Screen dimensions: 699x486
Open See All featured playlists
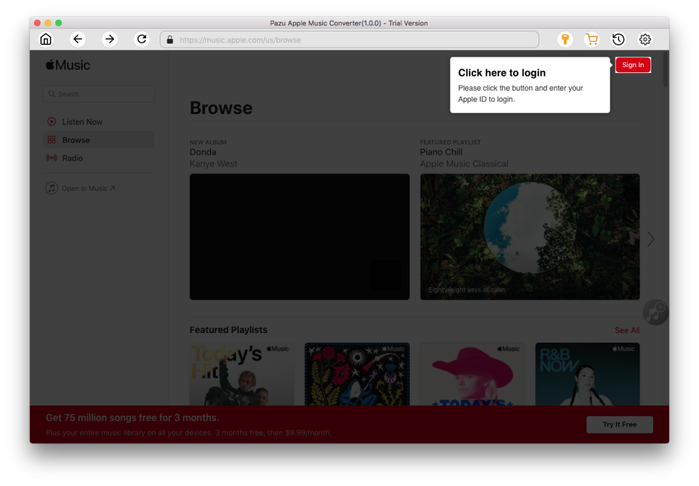coord(627,330)
